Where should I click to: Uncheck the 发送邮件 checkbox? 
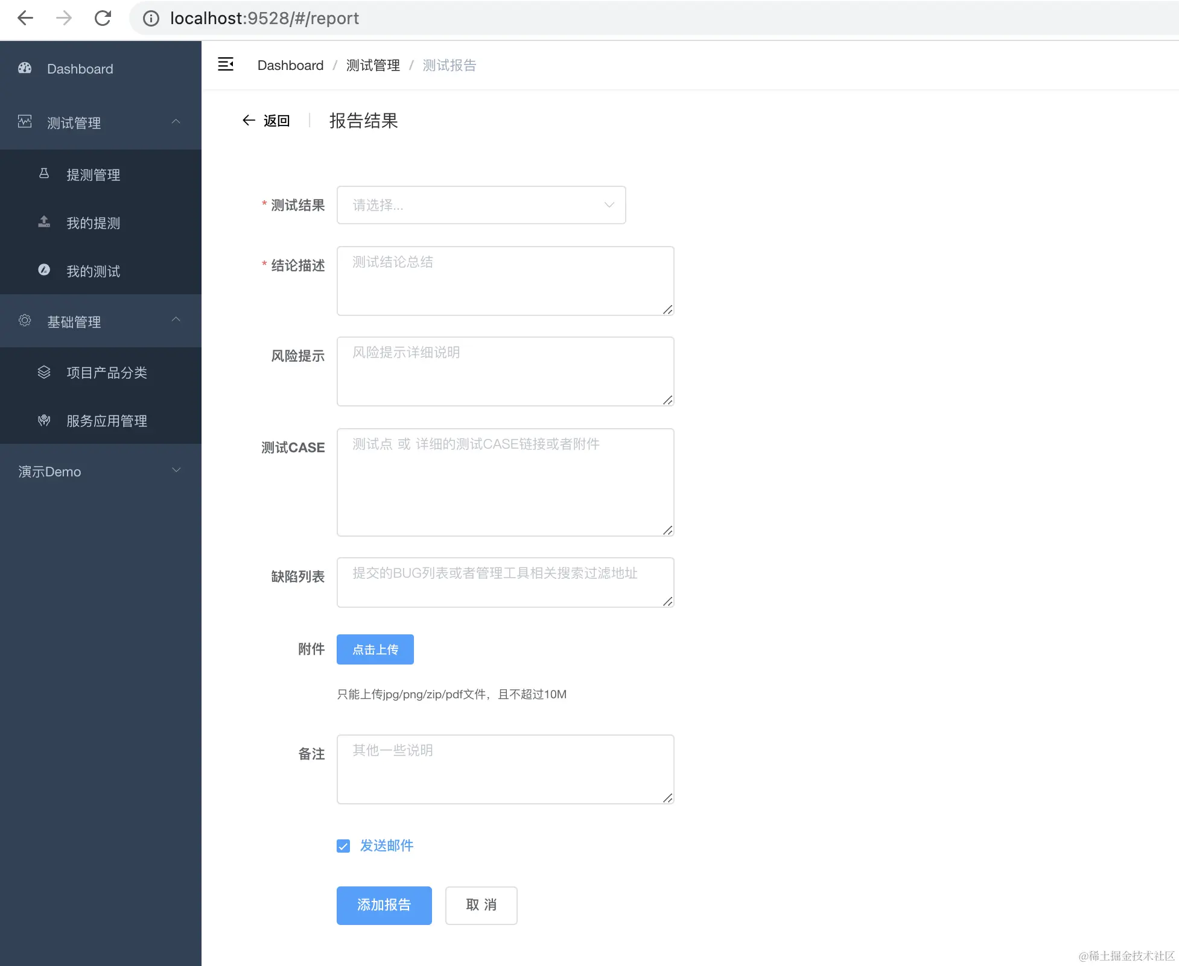343,846
